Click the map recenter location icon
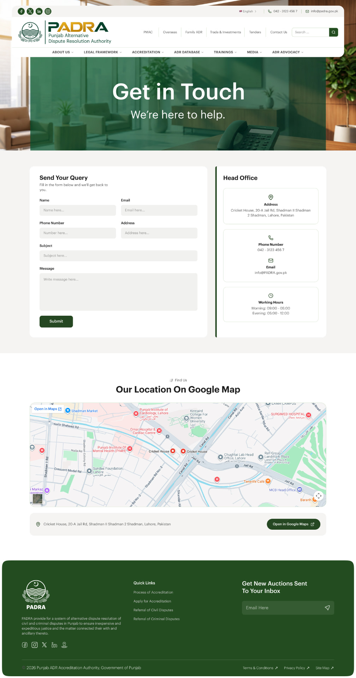This screenshot has width=356, height=678. [319, 496]
